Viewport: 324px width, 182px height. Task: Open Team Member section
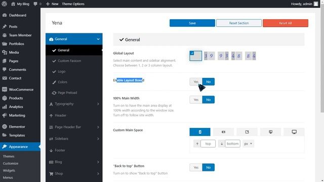[x=20, y=35]
